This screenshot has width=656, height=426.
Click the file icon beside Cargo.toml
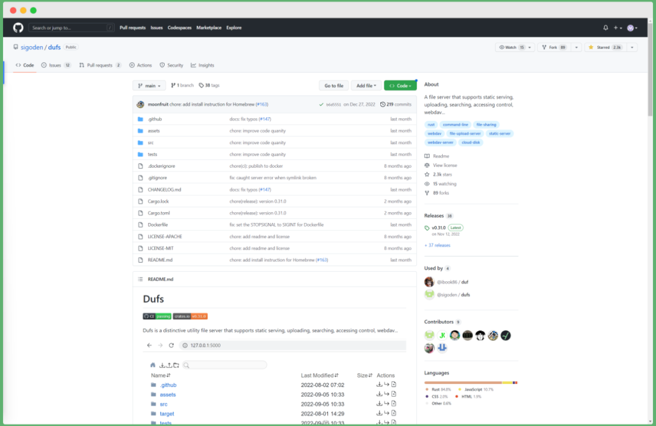140,213
